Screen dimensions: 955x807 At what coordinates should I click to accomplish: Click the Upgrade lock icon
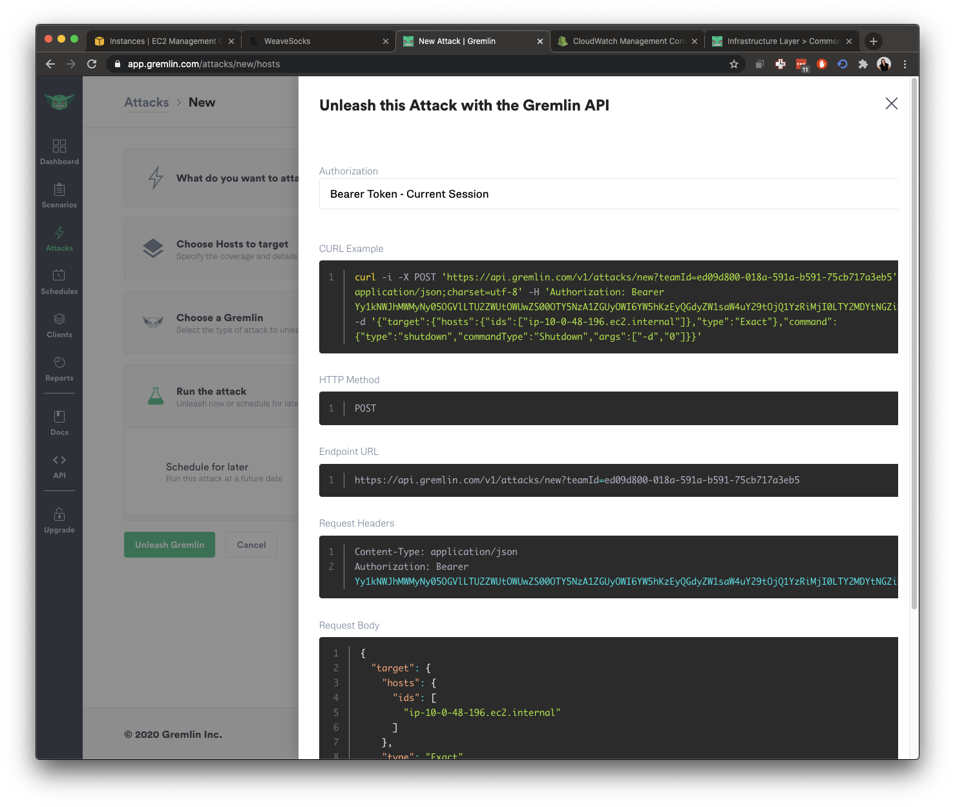click(59, 514)
